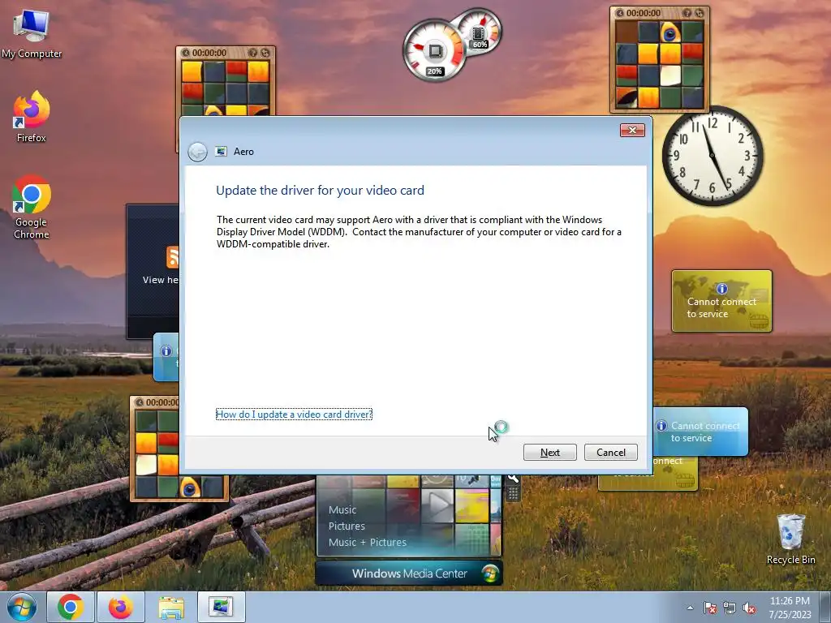
Task: Click the search magnifier icon beside Media Center gadget
Action: pyautogui.click(x=513, y=478)
